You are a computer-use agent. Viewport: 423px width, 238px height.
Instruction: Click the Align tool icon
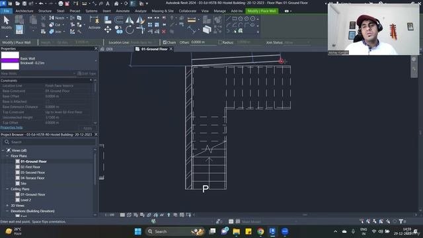pyautogui.click(x=108, y=20)
